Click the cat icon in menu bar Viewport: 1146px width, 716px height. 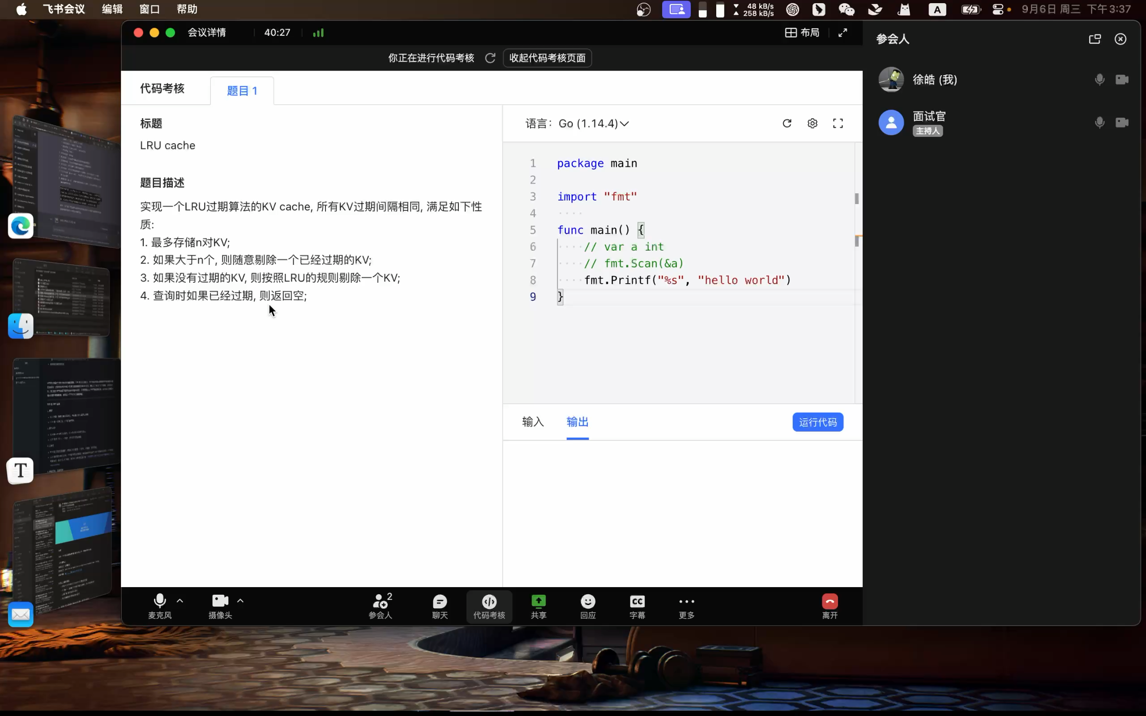904,9
